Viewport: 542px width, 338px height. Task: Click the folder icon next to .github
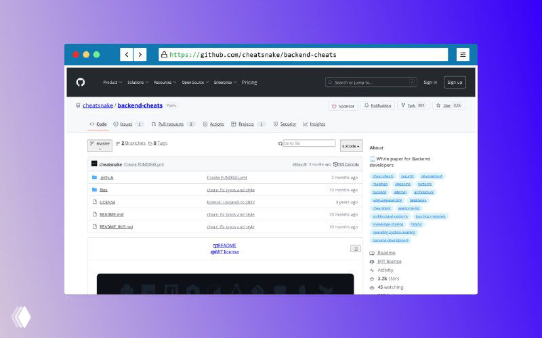click(94, 177)
